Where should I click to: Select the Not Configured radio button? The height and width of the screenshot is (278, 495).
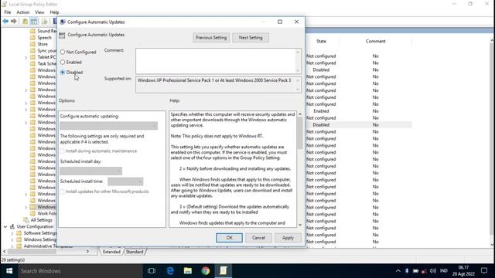(63, 52)
